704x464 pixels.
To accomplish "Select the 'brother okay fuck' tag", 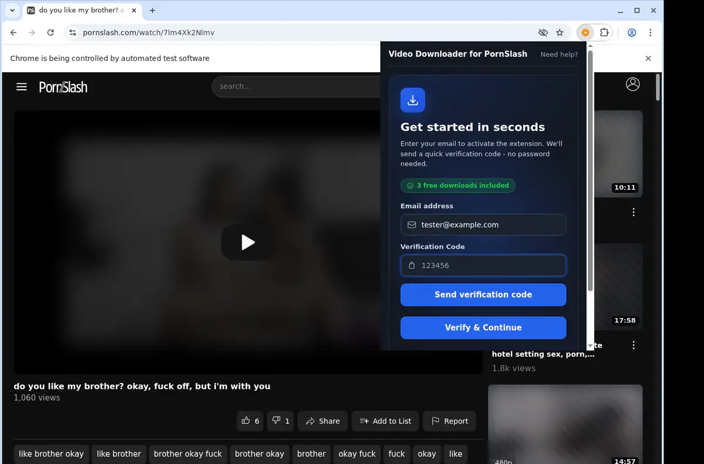I will 188,454.
